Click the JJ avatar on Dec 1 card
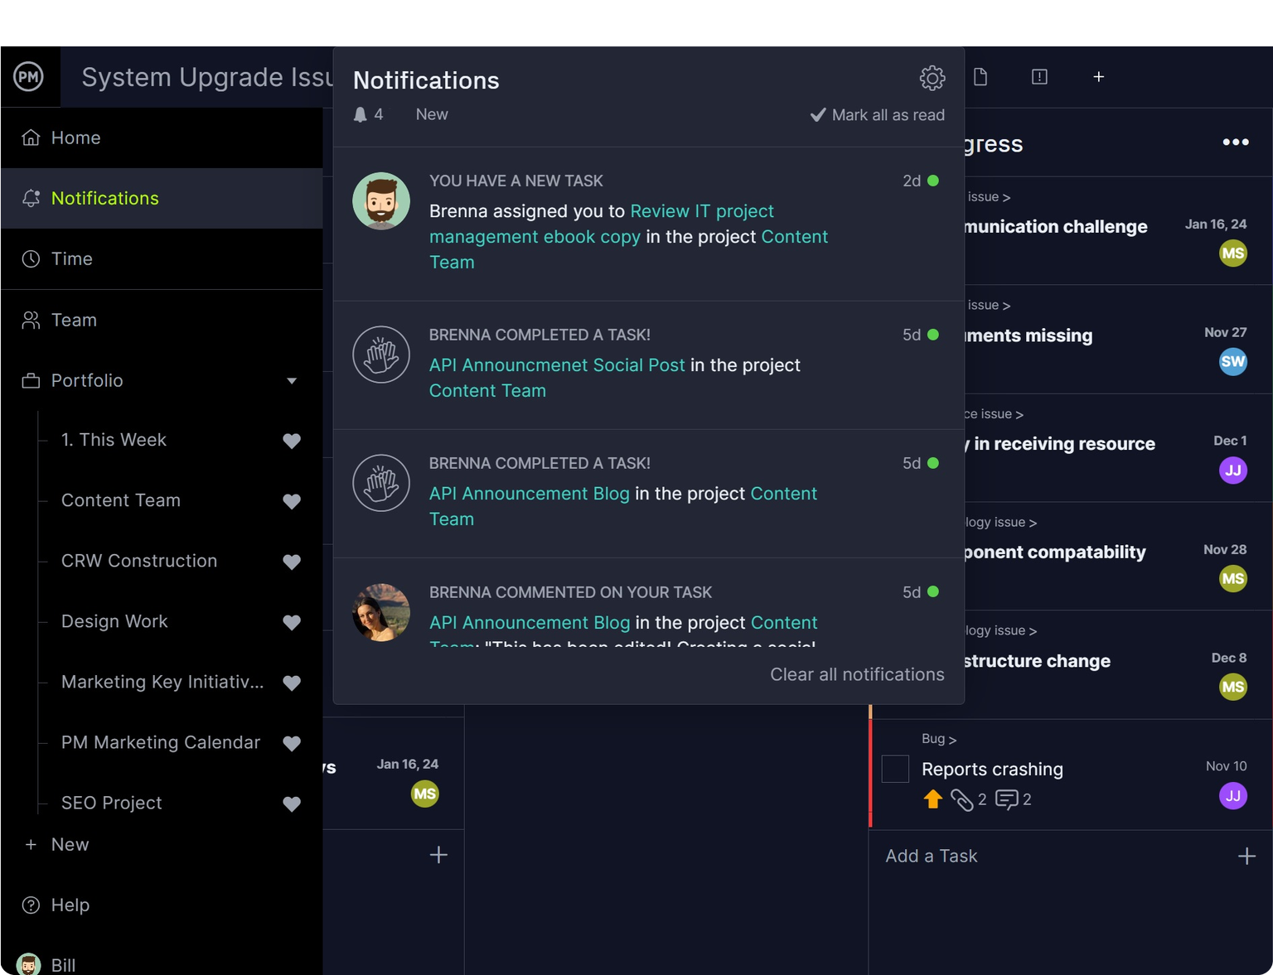This screenshot has height=975, width=1273. pyautogui.click(x=1233, y=471)
